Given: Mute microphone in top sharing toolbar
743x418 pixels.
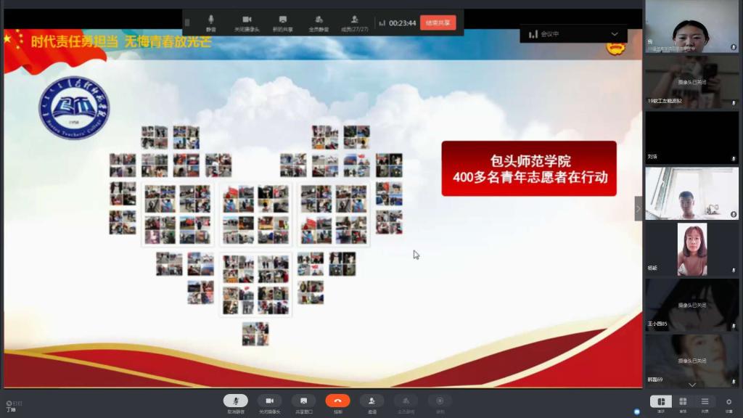Looking at the screenshot, I should [211, 22].
